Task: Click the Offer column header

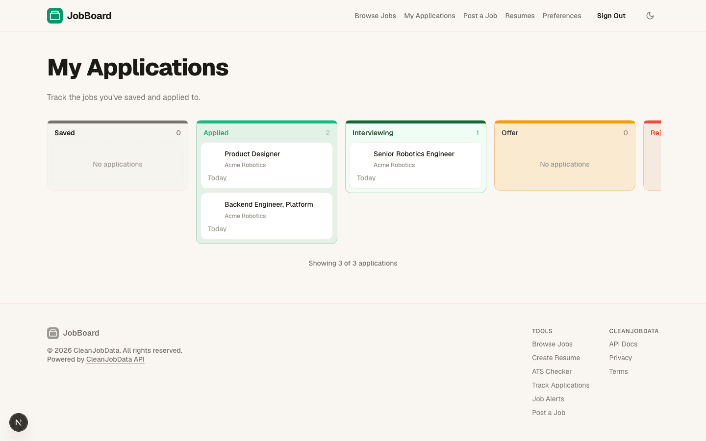Action: [510, 133]
